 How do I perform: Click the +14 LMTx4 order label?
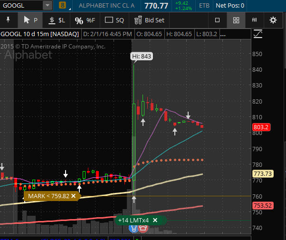click(x=133, y=221)
